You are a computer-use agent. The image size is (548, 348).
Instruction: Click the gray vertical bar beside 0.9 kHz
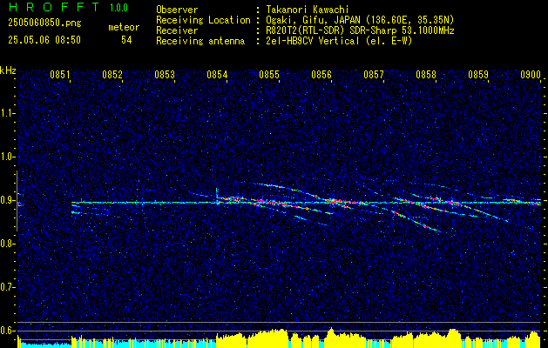click(x=17, y=201)
